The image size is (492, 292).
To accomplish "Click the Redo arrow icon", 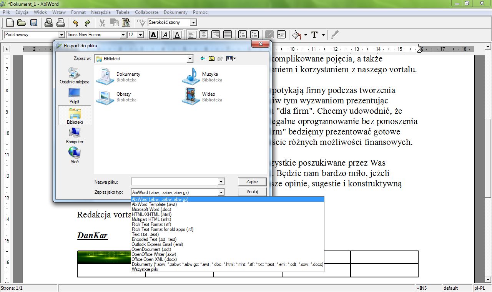I will pyautogui.click(x=87, y=22).
